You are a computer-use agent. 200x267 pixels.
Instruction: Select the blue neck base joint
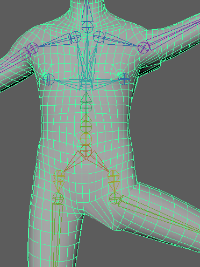pos(87,27)
